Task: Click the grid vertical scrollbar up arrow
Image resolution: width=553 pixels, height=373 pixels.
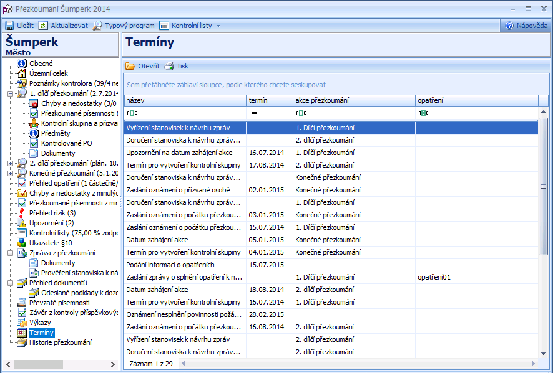Action: click(x=543, y=112)
